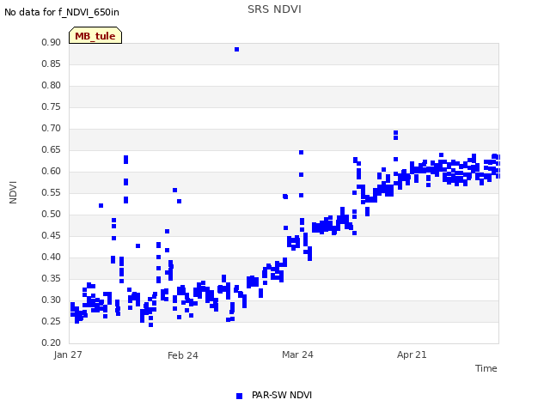Click the 0.40 y-axis tick label
Screen dimensions: 550x412
(51, 257)
